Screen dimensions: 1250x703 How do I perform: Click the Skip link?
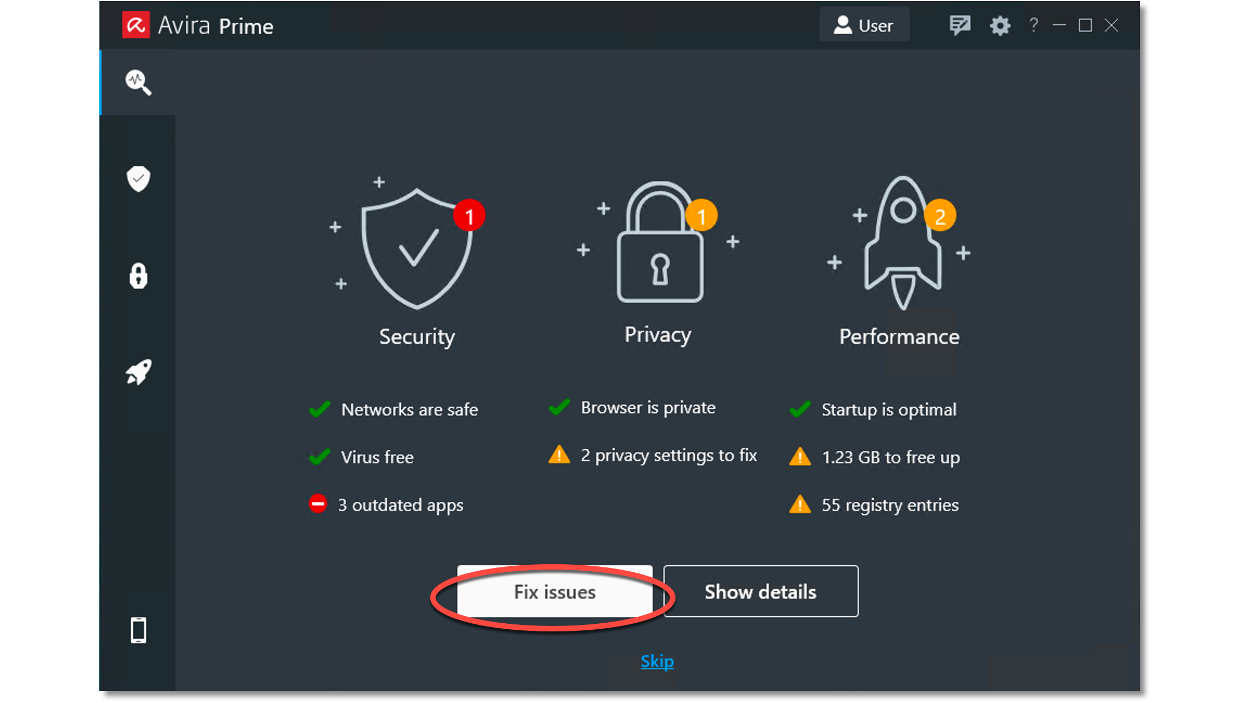pos(658,661)
